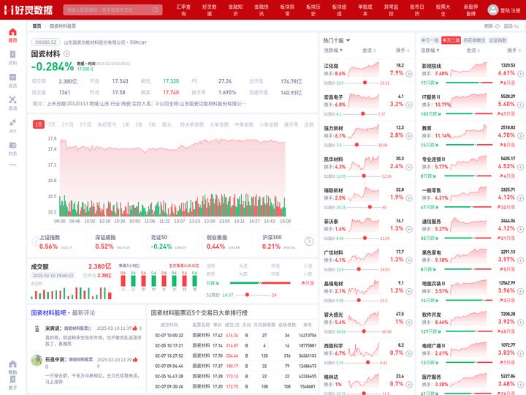Open 股市日历 in top navigation

(x=417, y=10)
